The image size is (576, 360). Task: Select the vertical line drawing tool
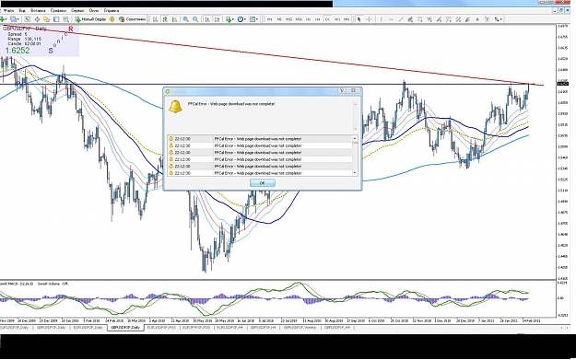[x=382, y=19]
